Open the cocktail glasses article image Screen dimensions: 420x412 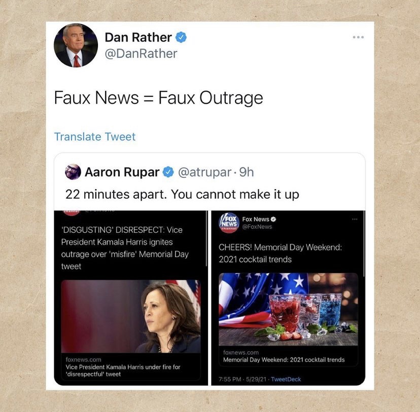288,309
